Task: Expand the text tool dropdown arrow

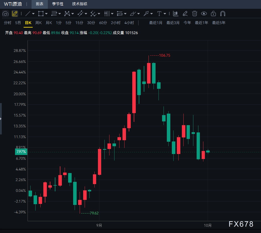Action: 165,14
